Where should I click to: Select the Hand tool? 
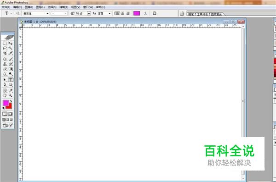tap(5, 95)
